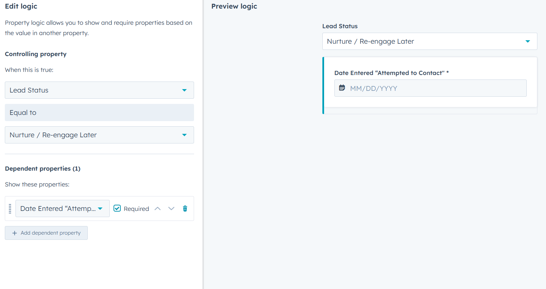Open the preview Lead Status dropdown showing Nurture
This screenshot has width=546, height=289.
(x=429, y=41)
